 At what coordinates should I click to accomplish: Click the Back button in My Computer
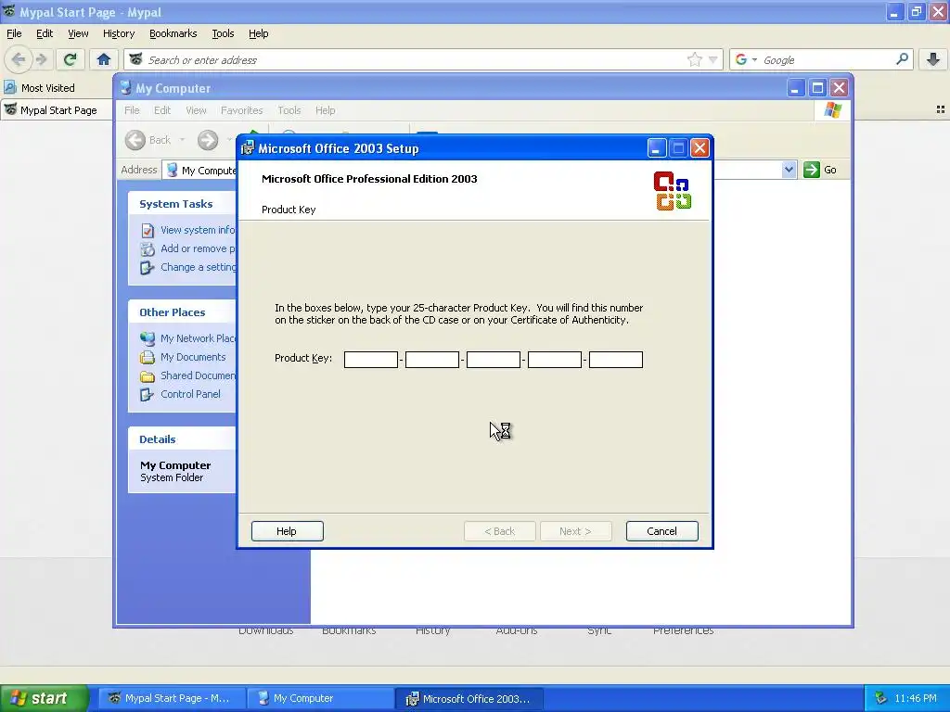(x=148, y=140)
